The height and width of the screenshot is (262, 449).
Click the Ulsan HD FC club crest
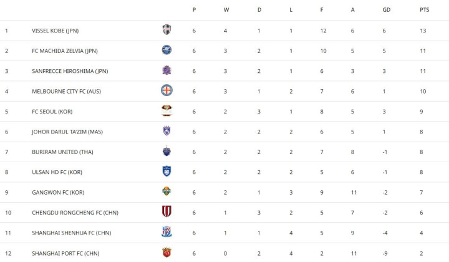click(x=167, y=172)
